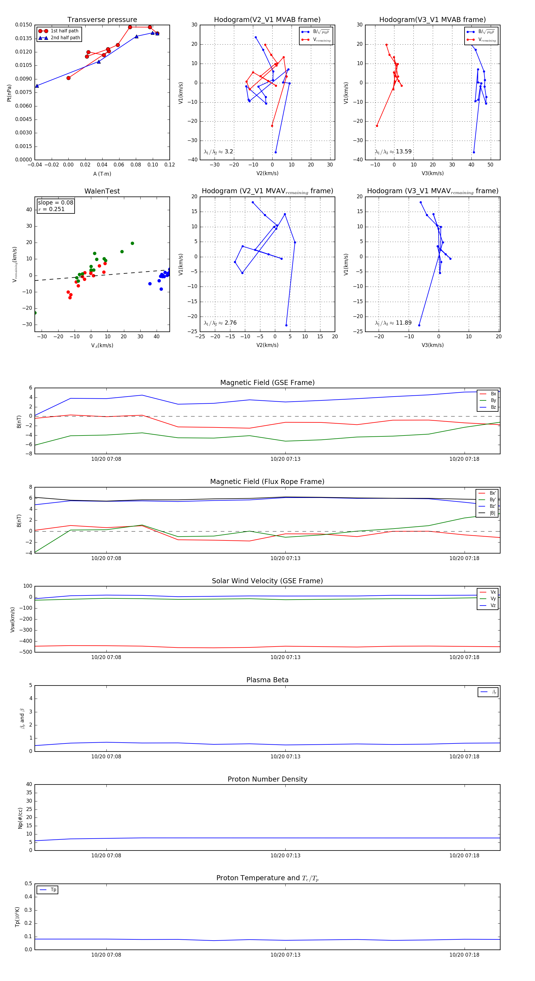
Task: Click the 'Proton Temperature and Te/Tp' title
Action: [267, 878]
